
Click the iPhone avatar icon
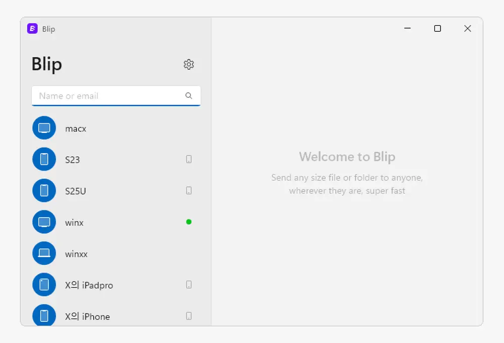[x=44, y=316]
